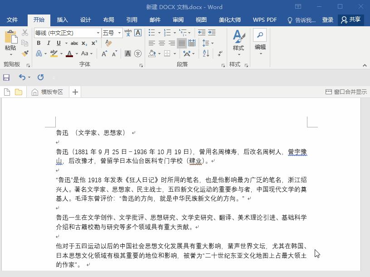This screenshot has width=370, height=277.
Task: Toggle italic formatting
Action: click(x=49, y=43)
